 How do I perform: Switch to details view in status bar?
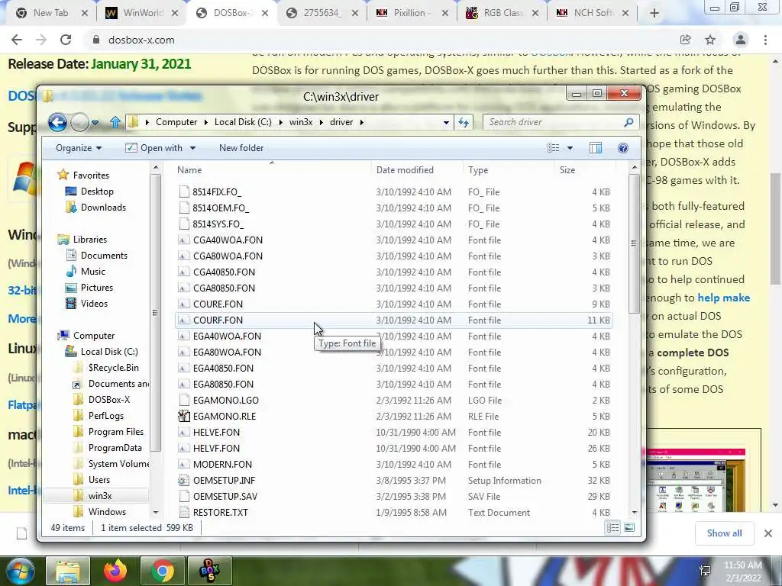[613, 528]
